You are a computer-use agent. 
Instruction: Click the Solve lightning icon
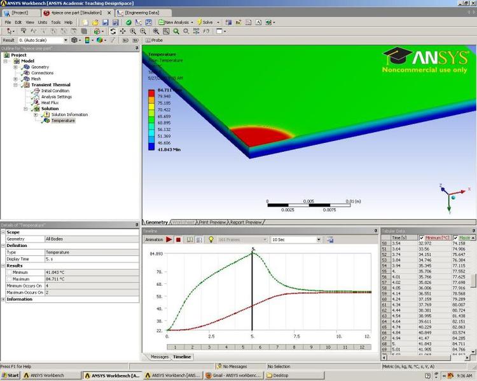click(200, 22)
